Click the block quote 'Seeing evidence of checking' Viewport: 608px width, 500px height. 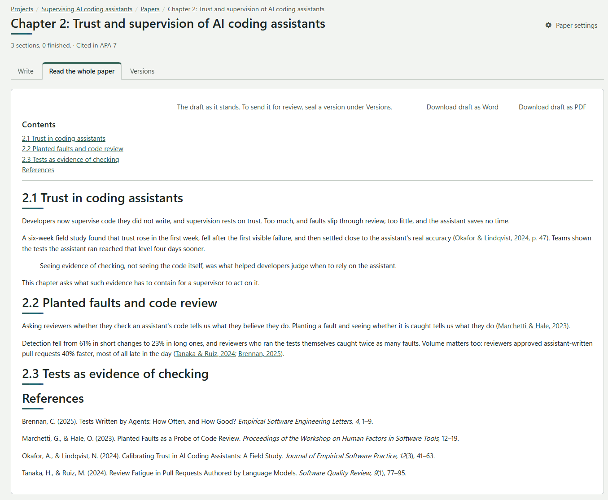218,266
